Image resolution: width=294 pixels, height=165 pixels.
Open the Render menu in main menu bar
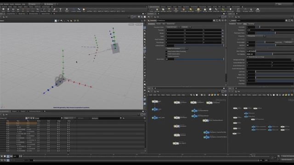click(6, 4)
